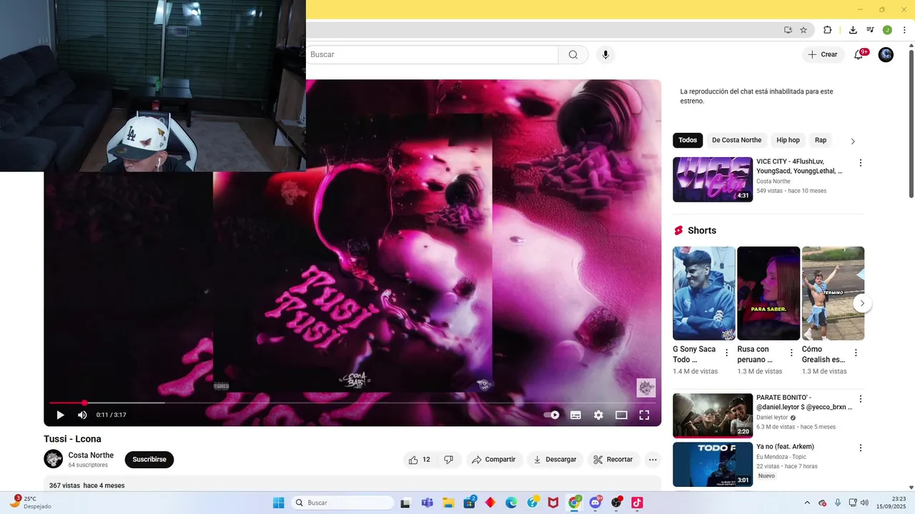The width and height of the screenshot is (915, 514).
Task: Open the weather widget showing 25°C
Action: (30, 503)
